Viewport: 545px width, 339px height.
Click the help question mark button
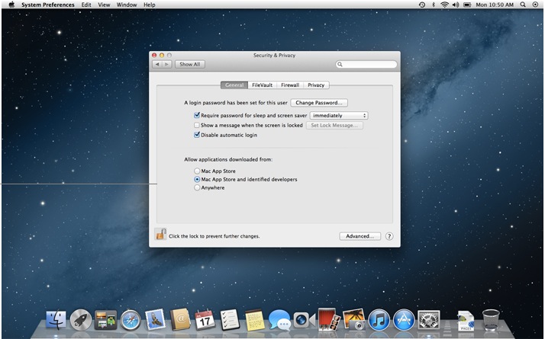pyautogui.click(x=389, y=236)
